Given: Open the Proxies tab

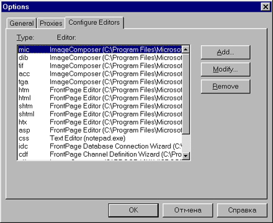Looking at the screenshot, I should (x=51, y=23).
